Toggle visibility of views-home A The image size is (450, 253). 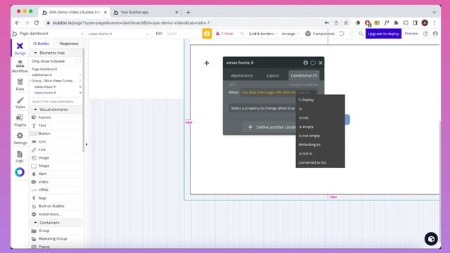click(x=80, y=93)
